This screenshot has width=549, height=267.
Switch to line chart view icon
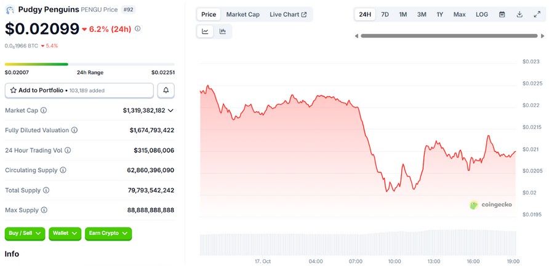(206, 31)
